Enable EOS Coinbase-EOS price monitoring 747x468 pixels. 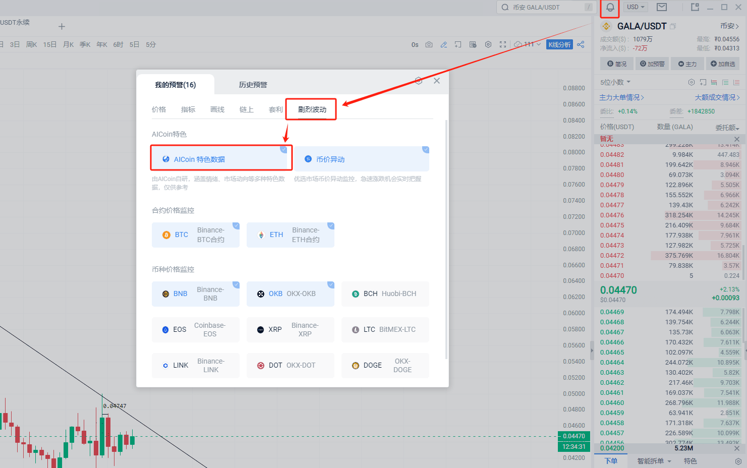tap(196, 330)
